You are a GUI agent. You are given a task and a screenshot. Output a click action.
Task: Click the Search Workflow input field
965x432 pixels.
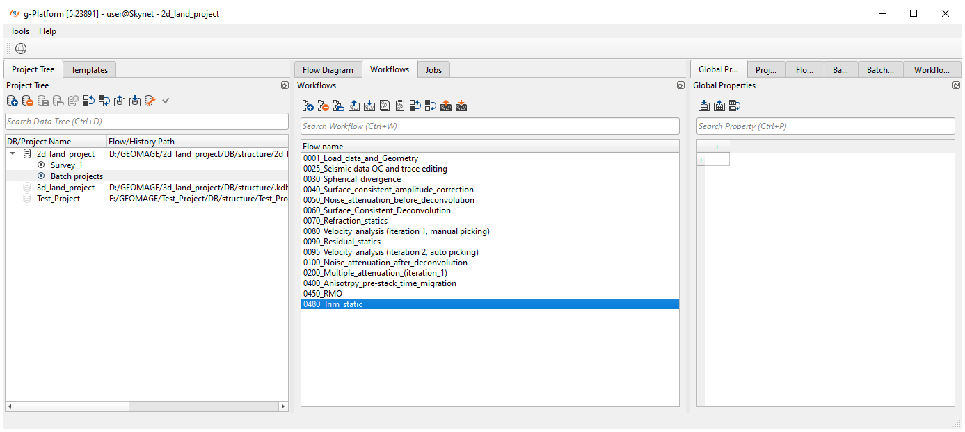pyautogui.click(x=490, y=126)
